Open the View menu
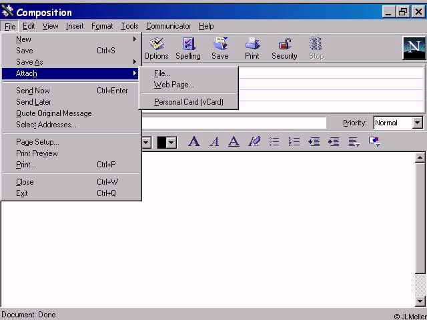The height and width of the screenshot is (320, 427). [51, 26]
